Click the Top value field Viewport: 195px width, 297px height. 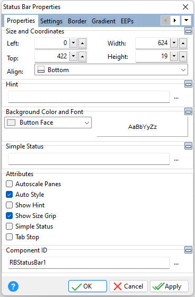(52, 56)
